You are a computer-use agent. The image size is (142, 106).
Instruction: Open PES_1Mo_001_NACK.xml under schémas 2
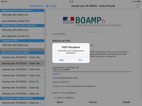[x=22, y=15]
